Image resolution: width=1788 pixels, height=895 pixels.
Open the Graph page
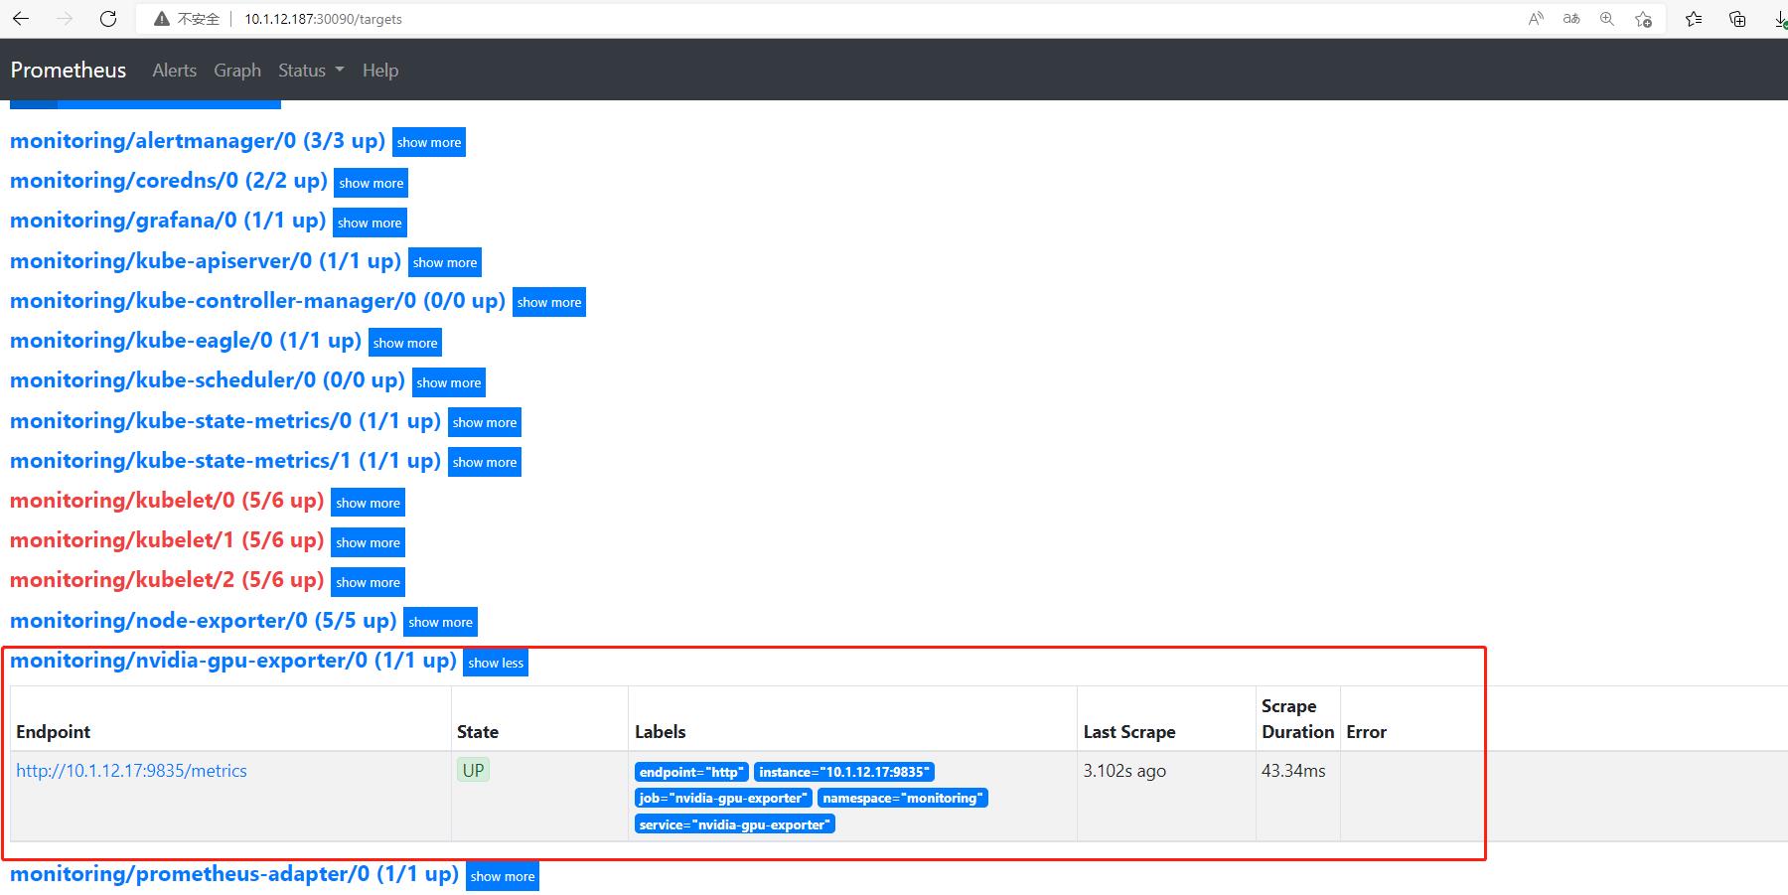click(237, 71)
